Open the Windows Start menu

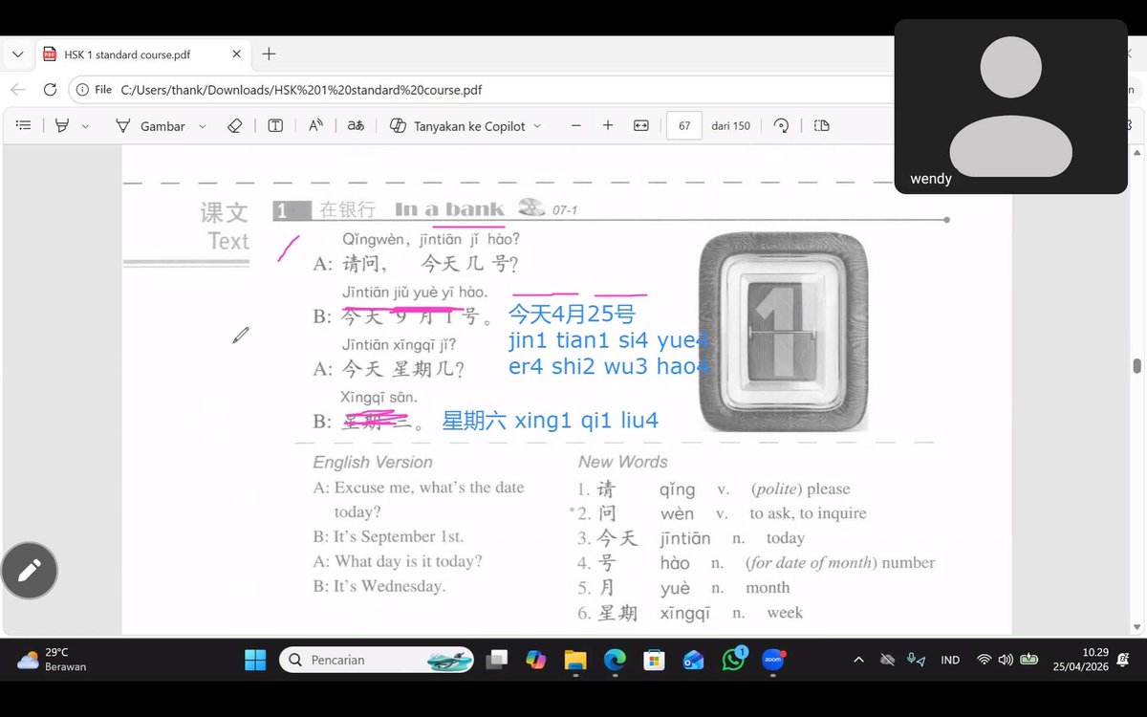pos(255,660)
